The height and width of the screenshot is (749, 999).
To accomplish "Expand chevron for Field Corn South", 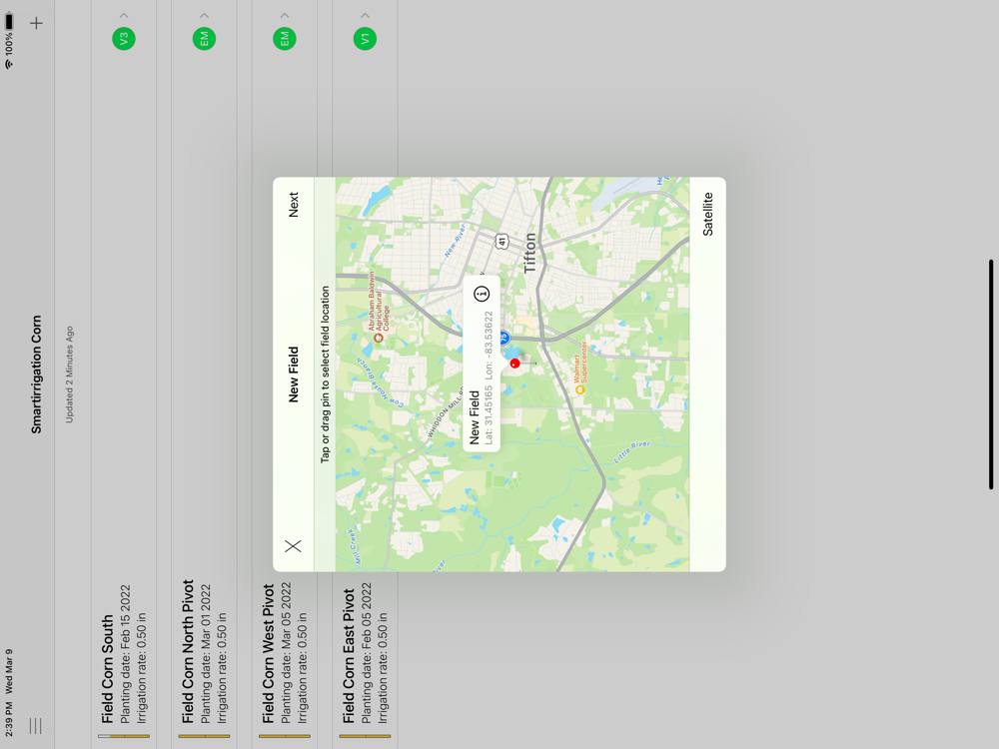I will click(x=124, y=15).
